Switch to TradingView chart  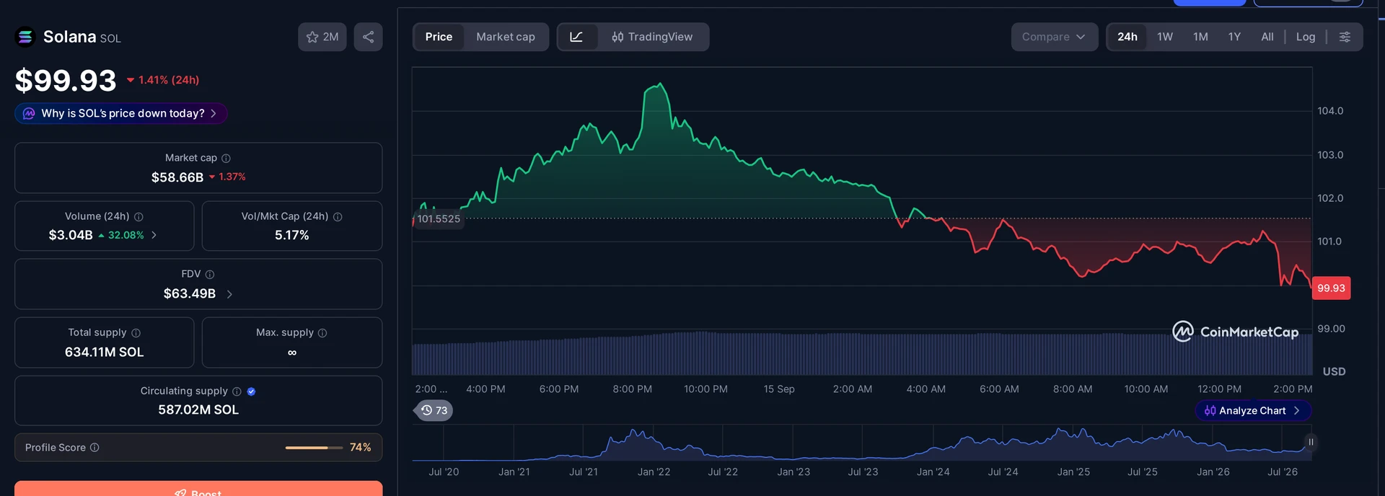click(x=652, y=37)
